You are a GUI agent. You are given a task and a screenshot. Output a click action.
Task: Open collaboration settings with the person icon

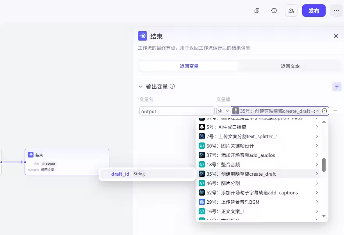(291, 11)
